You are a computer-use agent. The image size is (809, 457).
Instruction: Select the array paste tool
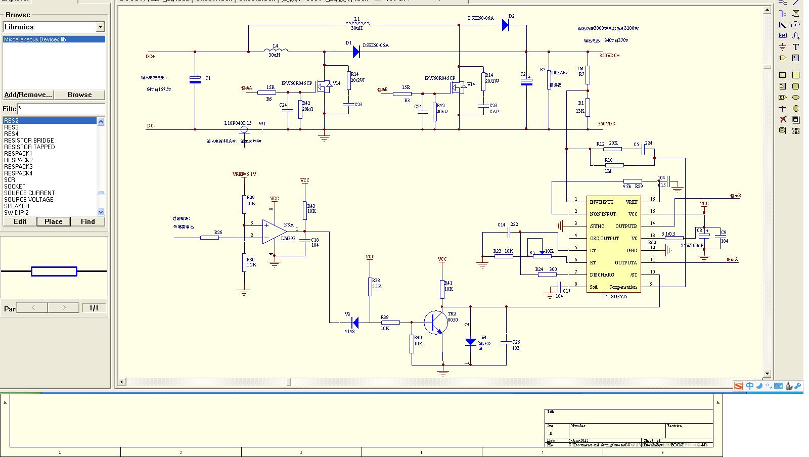coord(795,131)
